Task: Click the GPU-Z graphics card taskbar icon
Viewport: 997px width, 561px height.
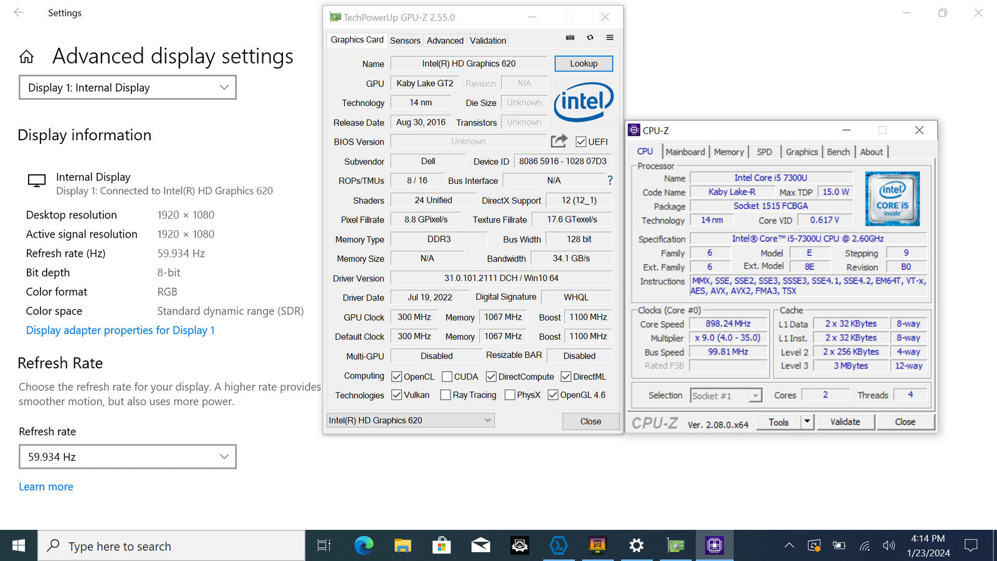Action: tap(675, 546)
